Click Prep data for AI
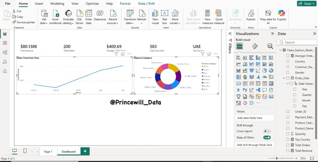Viewport: 318px width, 162px height. coord(268,17)
